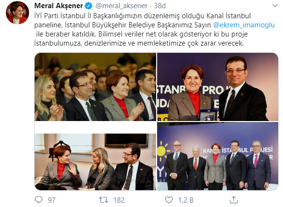Image resolution: width=283 pixels, height=207 pixels.
Task: Click the retweet arrows icon
Action: [x=104, y=200]
